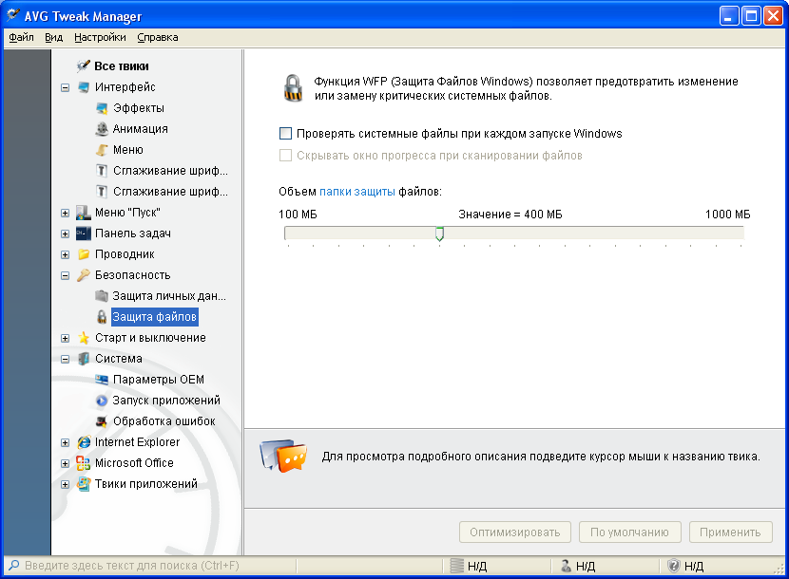This screenshot has height=579, width=789.
Task: Click the Эффекты icon in the tree
Action: point(102,108)
